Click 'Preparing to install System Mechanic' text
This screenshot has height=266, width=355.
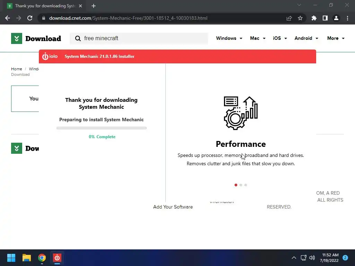(102, 119)
